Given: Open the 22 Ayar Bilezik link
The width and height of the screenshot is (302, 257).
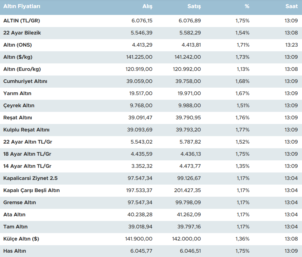Looking at the screenshot, I should (22, 33).
